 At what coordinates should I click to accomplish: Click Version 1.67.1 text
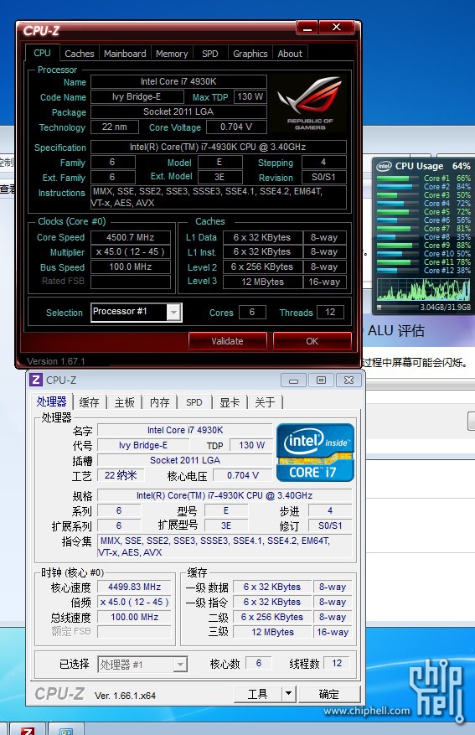pyautogui.click(x=56, y=361)
